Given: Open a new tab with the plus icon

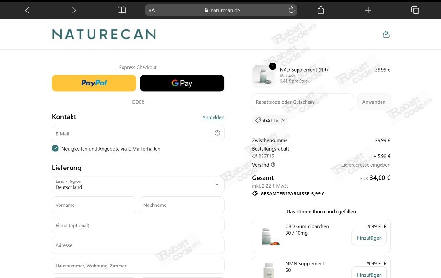Looking at the screenshot, I should pyautogui.click(x=368, y=11).
